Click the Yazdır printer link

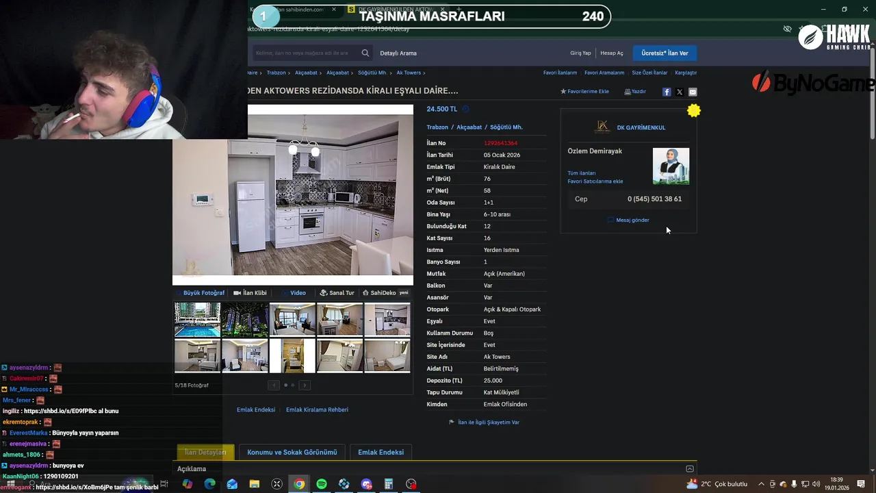click(635, 91)
